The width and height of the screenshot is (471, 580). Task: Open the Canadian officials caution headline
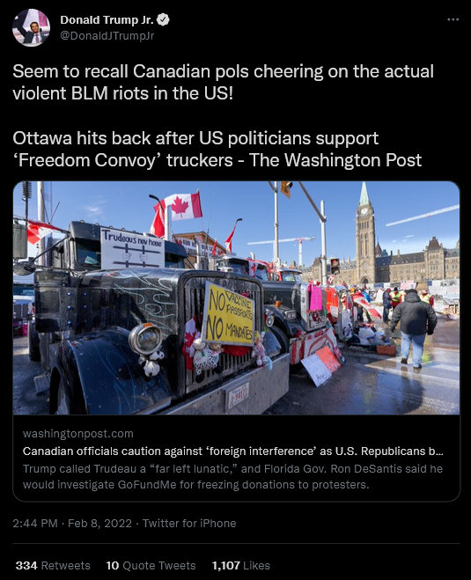click(233, 452)
